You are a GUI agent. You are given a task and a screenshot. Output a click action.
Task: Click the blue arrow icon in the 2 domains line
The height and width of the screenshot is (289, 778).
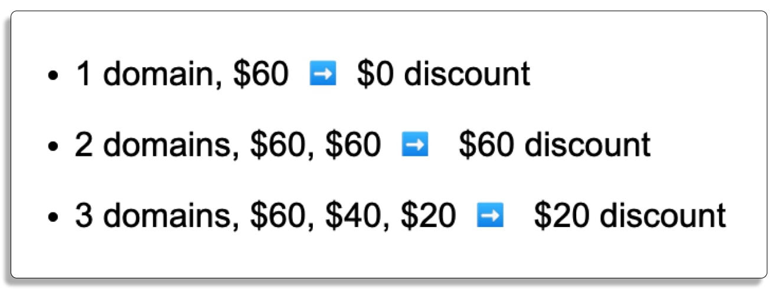[x=414, y=145]
